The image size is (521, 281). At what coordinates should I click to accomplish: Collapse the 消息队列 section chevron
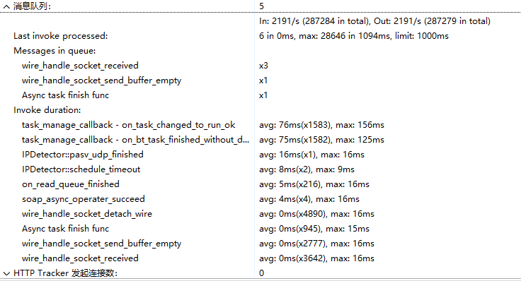pyautogui.click(x=6, y=6)
